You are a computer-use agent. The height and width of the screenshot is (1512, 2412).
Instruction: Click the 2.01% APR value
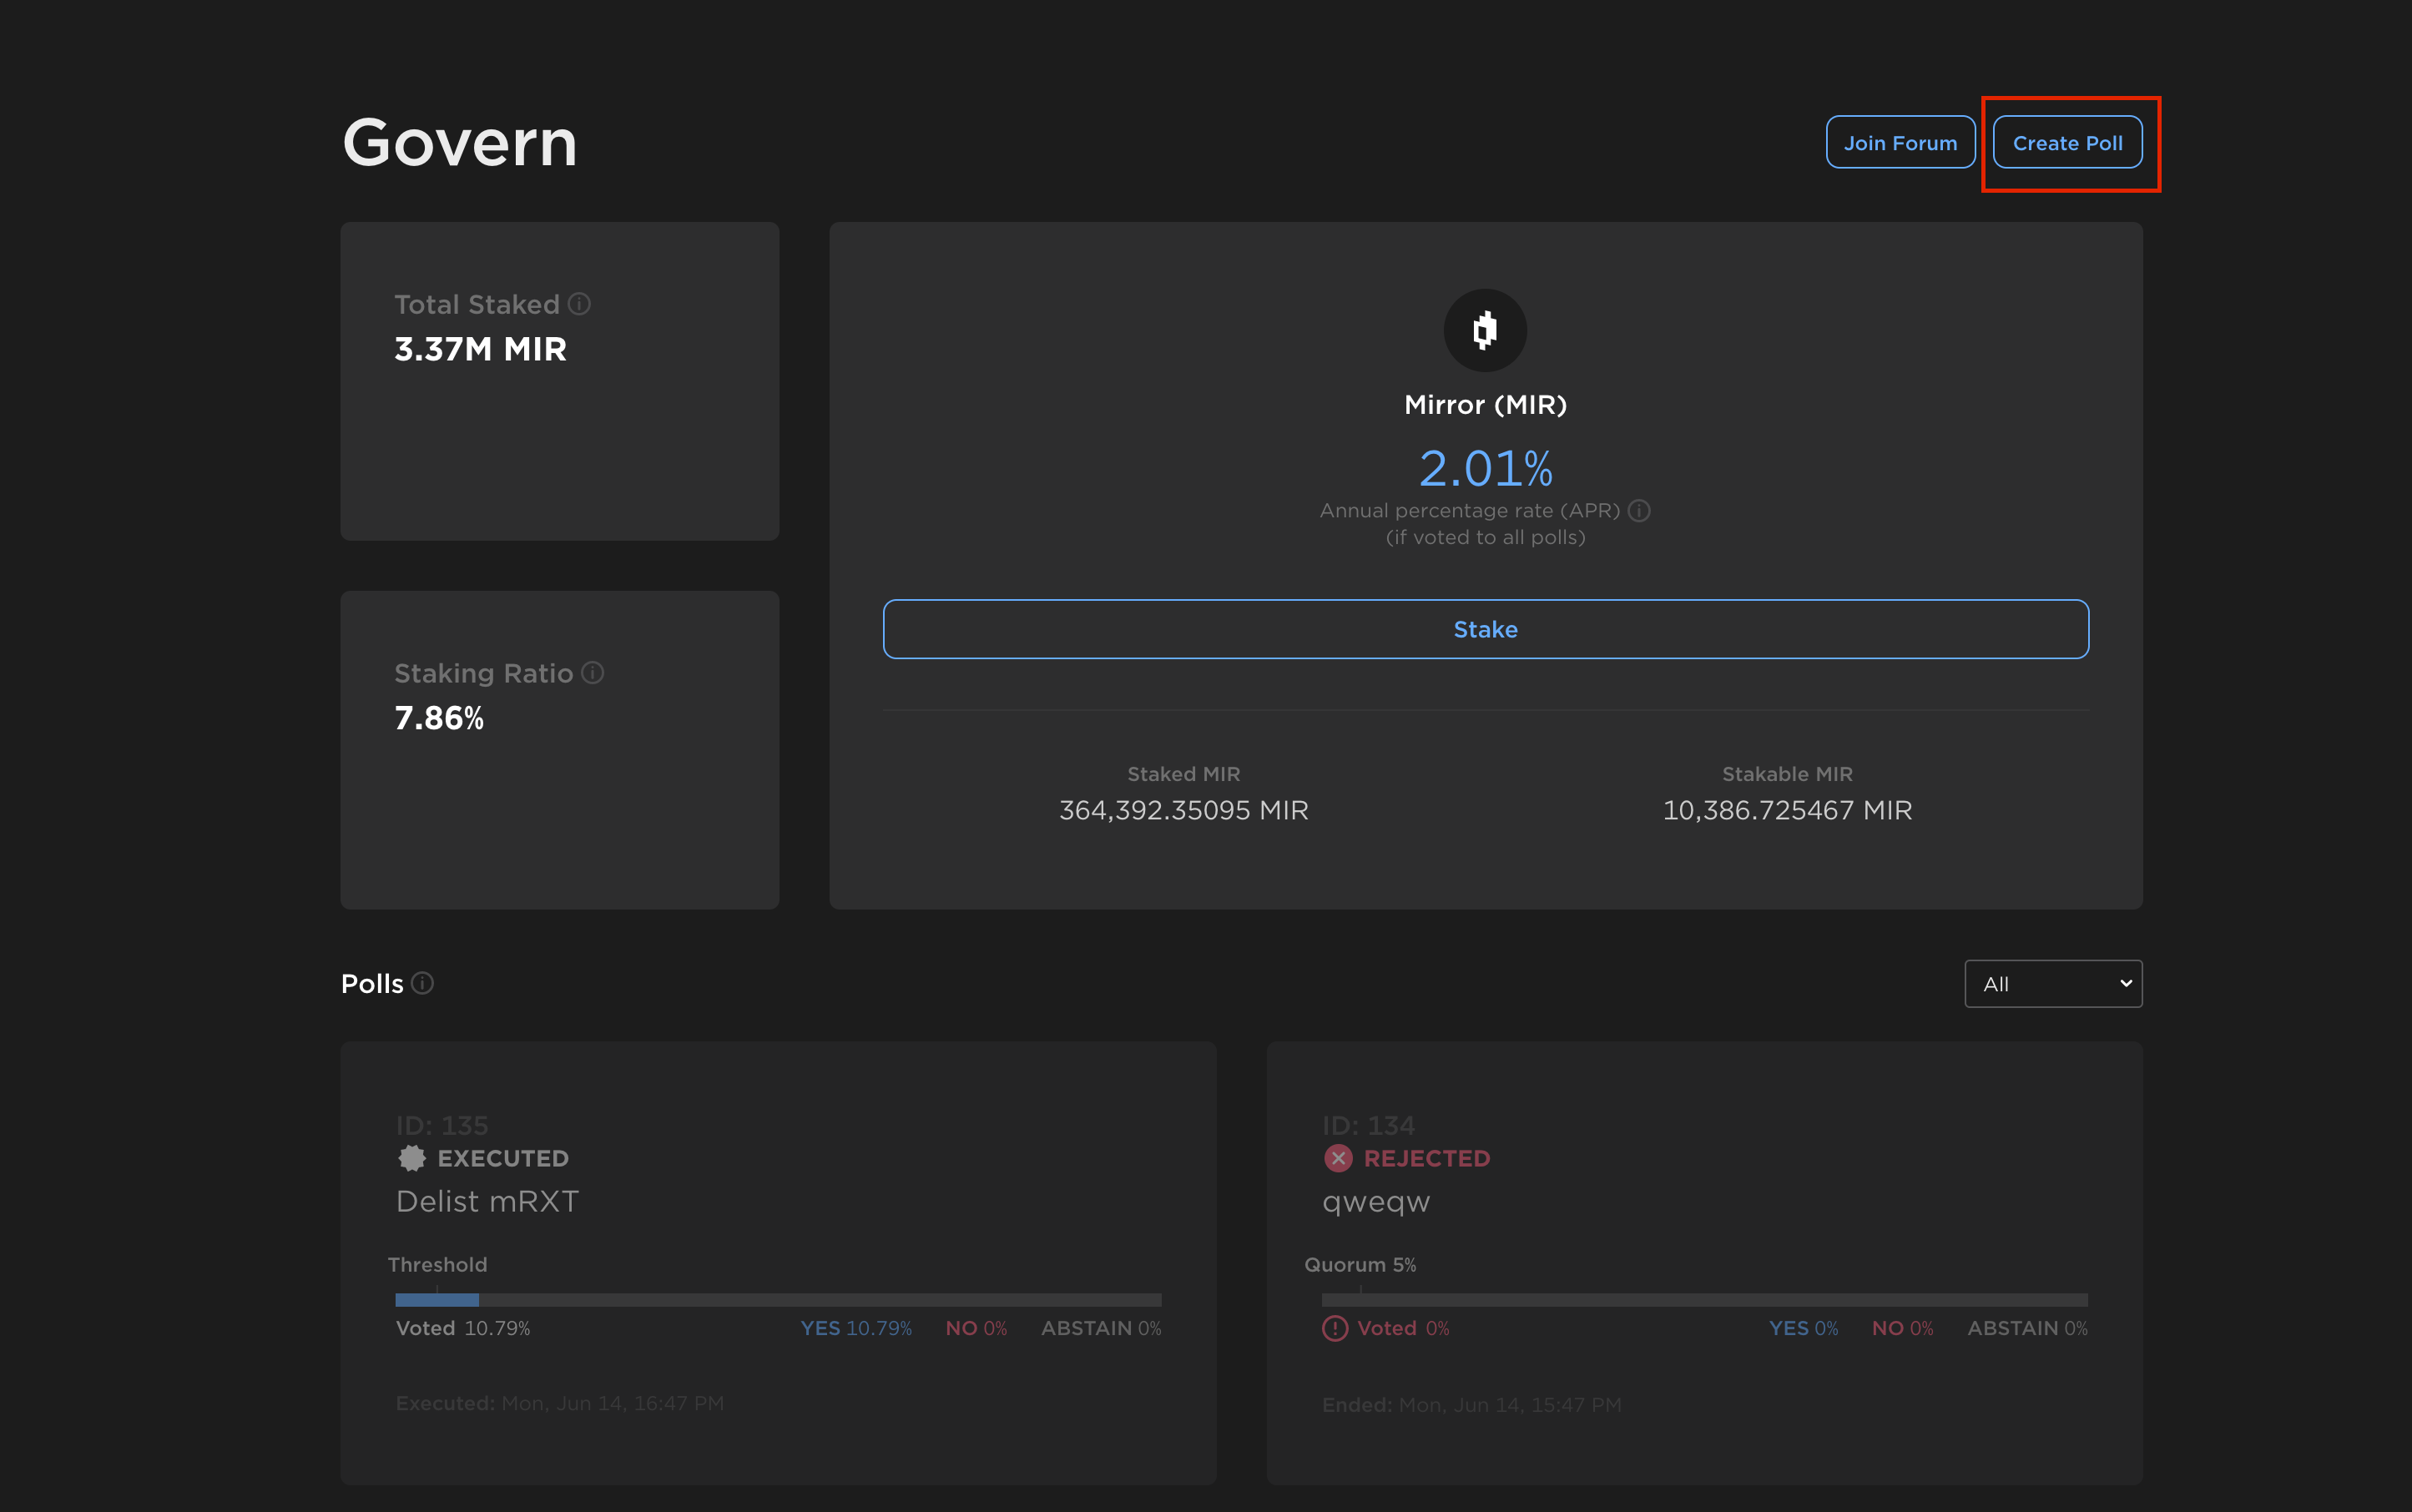tap(1485, 468)
